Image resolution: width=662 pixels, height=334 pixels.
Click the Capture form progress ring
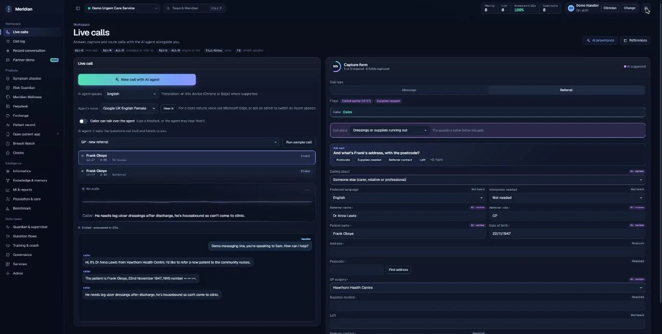click(x=336, y=66)
